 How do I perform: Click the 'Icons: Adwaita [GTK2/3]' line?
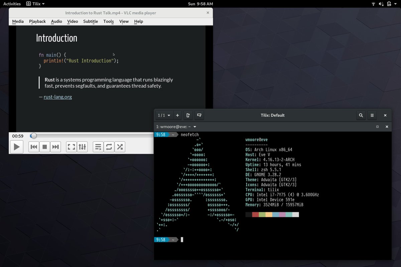(271, 185)
